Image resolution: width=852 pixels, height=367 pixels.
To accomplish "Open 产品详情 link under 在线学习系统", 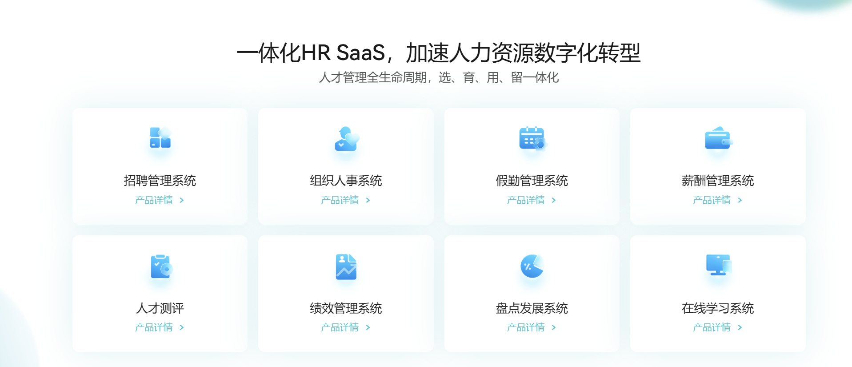I will [712, 327].
